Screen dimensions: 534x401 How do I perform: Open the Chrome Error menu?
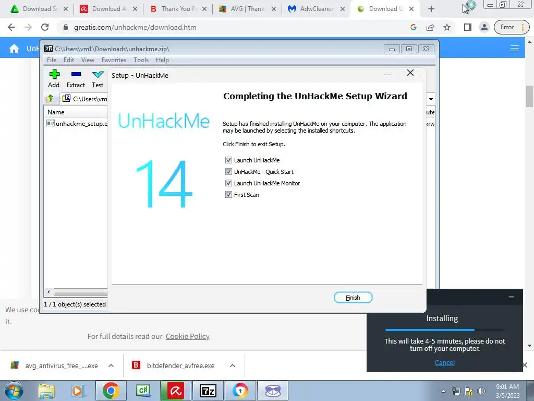512,27
